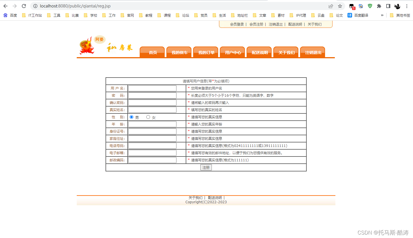Open the 文章 bookmark folder
Screen dimensions: 413x238
click(x=260, y=15)
